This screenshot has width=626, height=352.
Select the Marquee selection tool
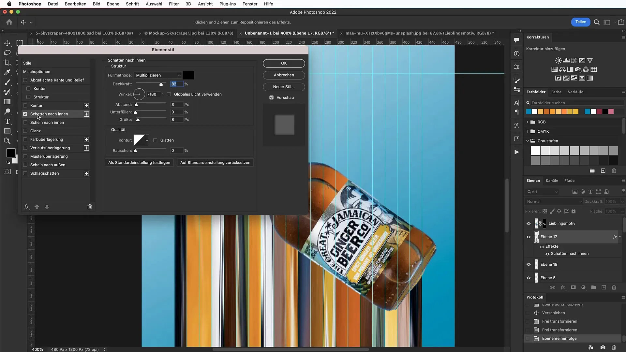19,42
